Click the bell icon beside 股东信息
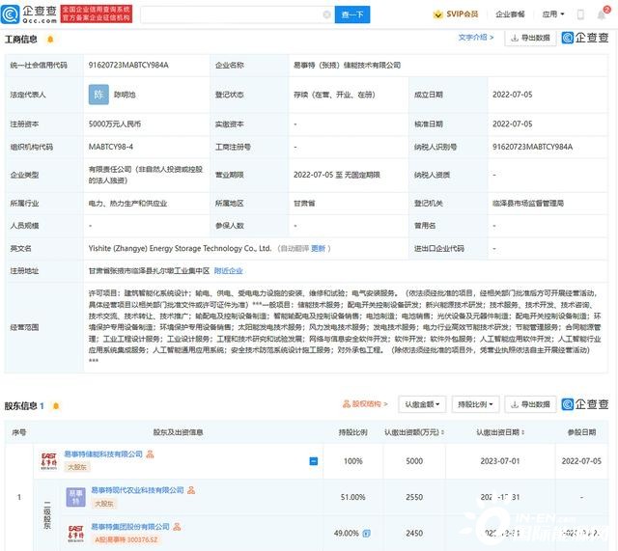The width and height of the screenshot is (618, 551). (x=56, y=405)
